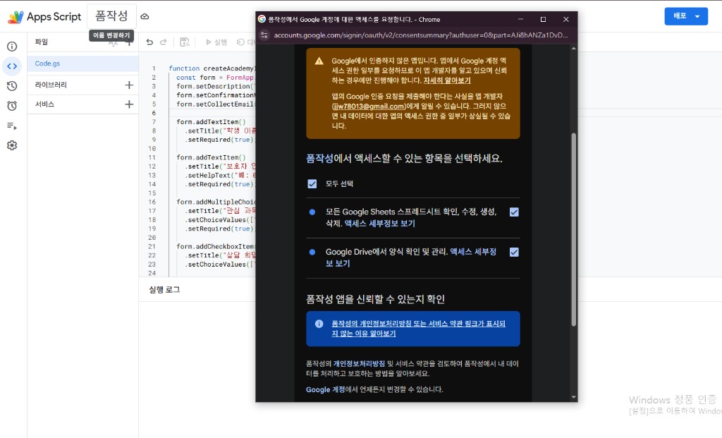Image resolution: width=722 pixels, height=438 pixels.
Task: Add a service with plus icon
Action: click(129, 104)
